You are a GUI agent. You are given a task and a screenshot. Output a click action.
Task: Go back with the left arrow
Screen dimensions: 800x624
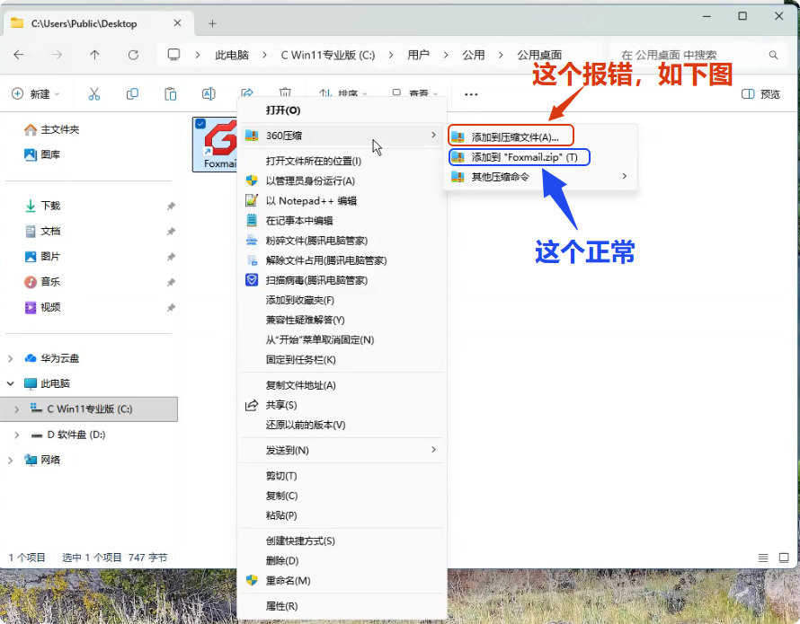click(x=19, y=55)
